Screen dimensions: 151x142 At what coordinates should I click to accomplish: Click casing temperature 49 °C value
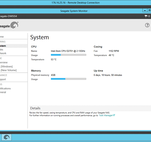112,55
